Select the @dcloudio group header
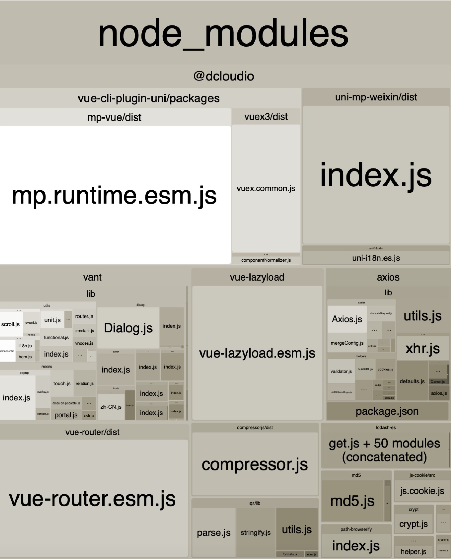The width and height of the screenshot is (451, 559). click(223, 76)
